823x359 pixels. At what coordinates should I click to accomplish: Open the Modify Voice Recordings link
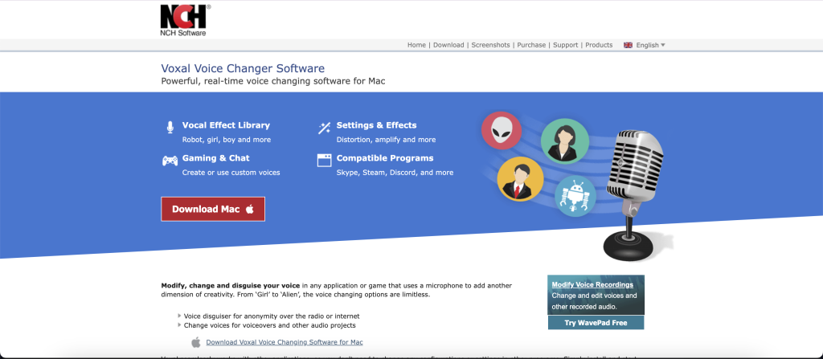(x=592, y=285)
